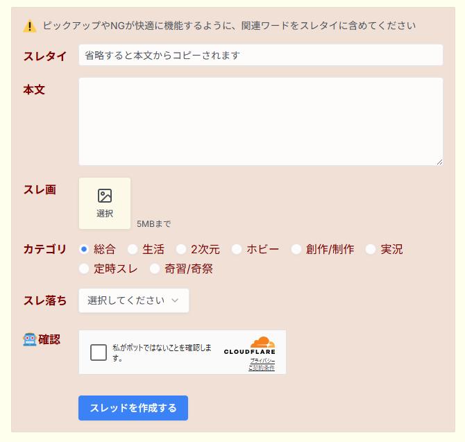Select the 奇習/奇祭 radio button
The width and height of the screenshot is (465, 442).
click(155, 269)
